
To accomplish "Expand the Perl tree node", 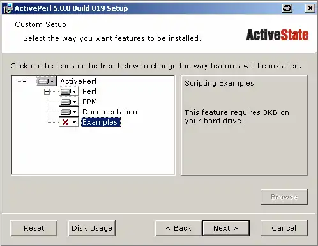I will click(47, 91).
